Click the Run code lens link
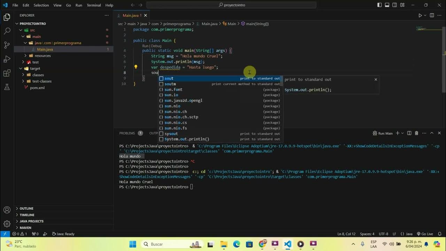 (145, 46)
